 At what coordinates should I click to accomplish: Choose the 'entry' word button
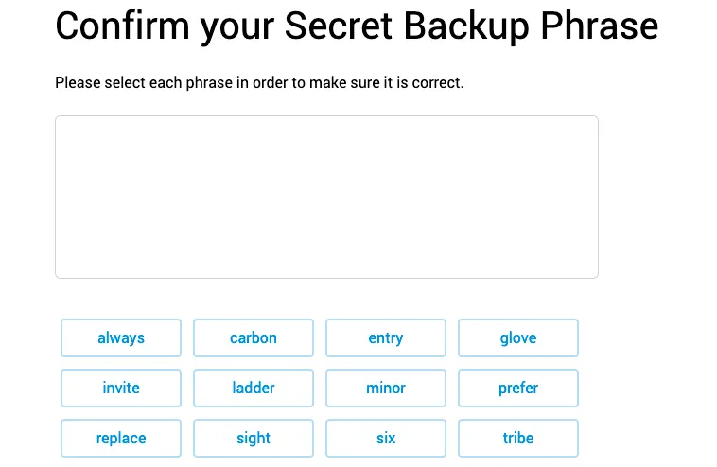click(386, 337)
